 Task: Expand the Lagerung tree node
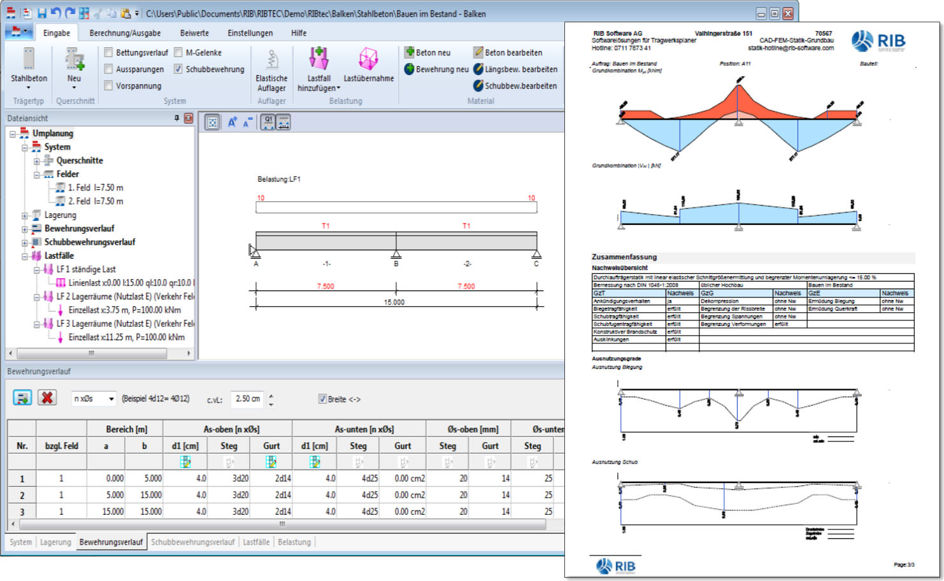pos(25,216)
